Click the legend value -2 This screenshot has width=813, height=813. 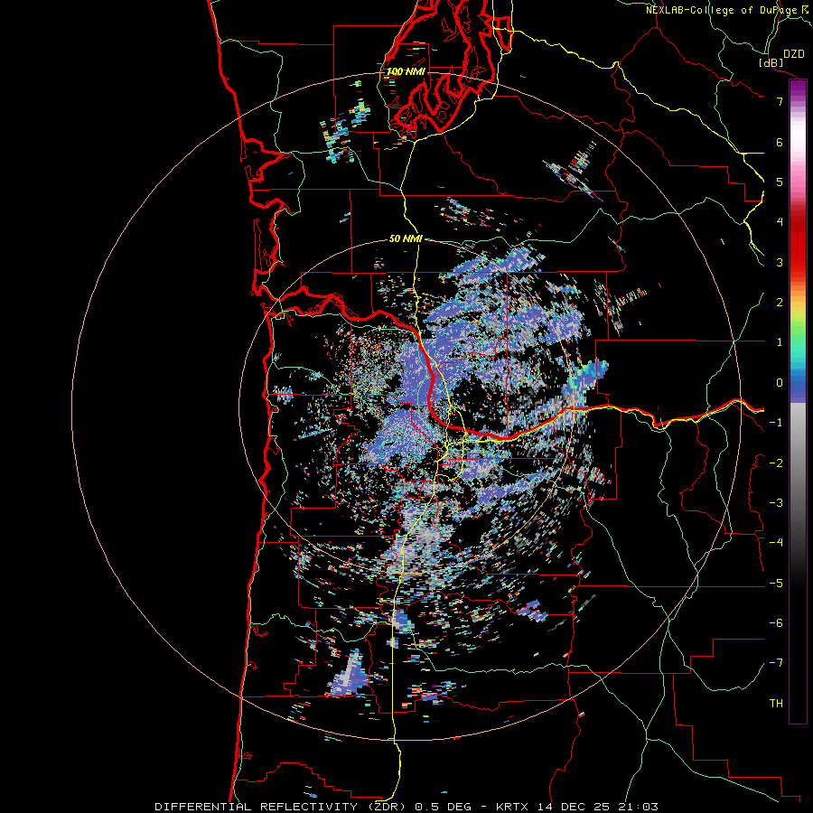point(776,463)
